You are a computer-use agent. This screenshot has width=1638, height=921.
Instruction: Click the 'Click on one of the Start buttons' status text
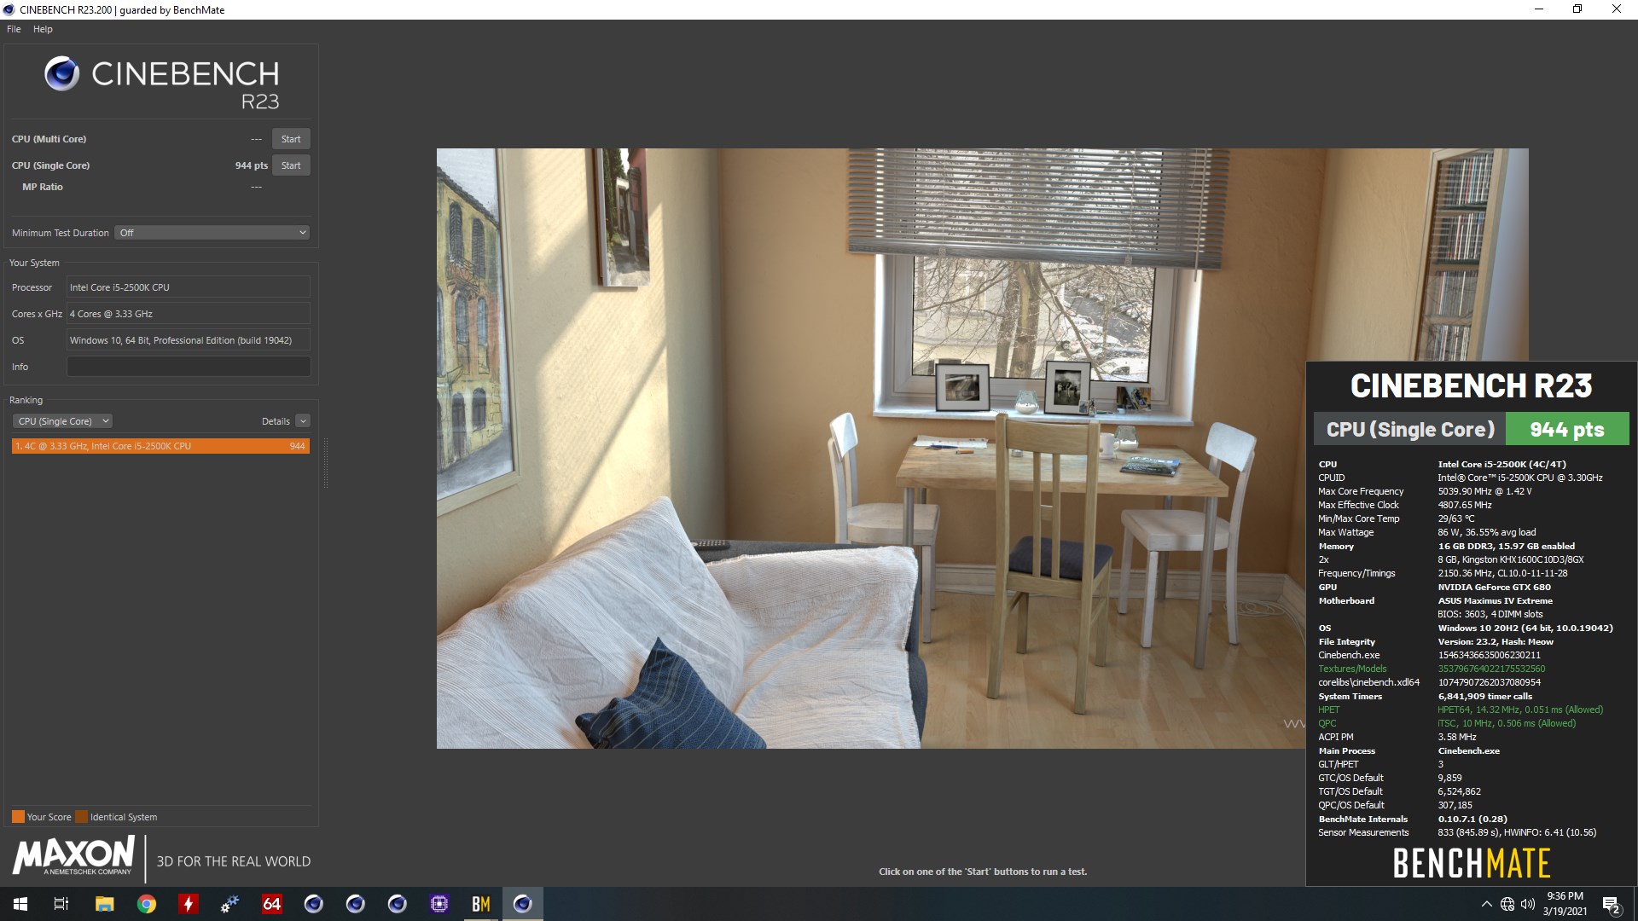tap(983, 872)
